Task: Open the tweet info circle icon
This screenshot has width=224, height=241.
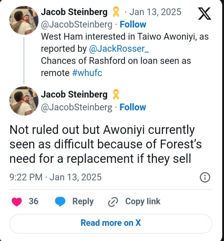Action: pos(205,177)
